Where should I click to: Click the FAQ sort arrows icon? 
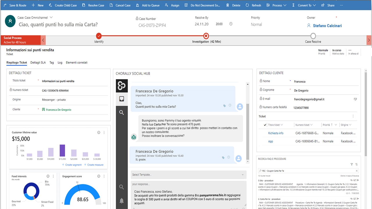coord(357,164)
